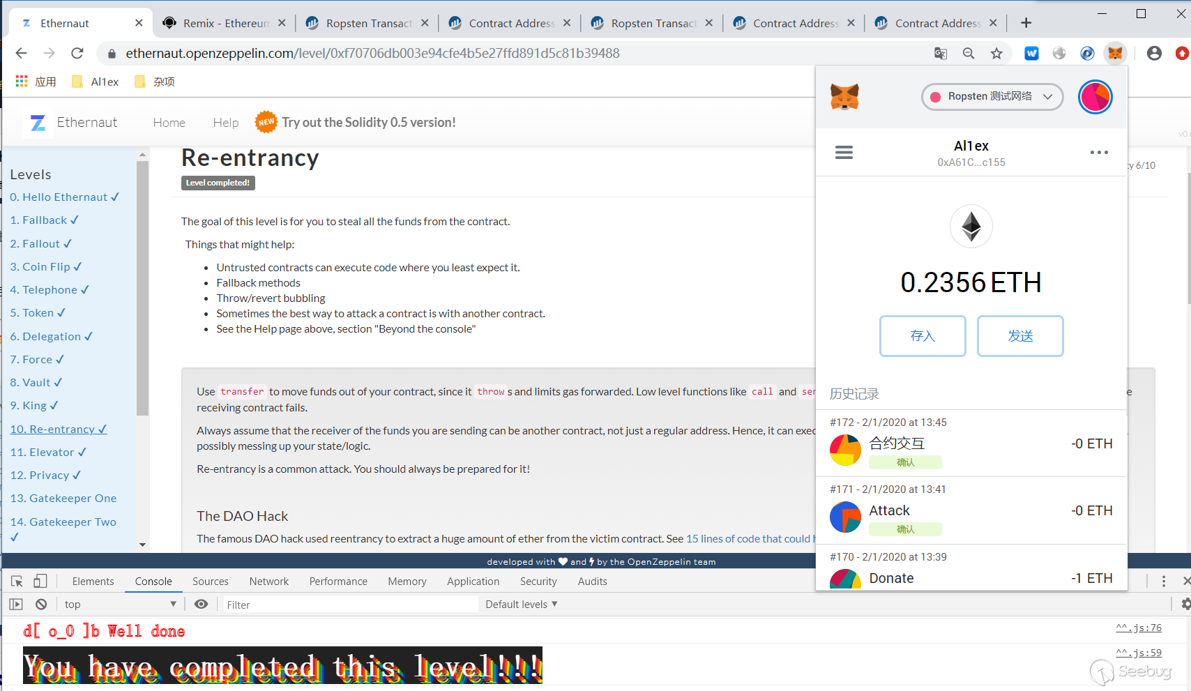
Task: Open the 杂项 bookmarks folder
Action: (155, 82)
